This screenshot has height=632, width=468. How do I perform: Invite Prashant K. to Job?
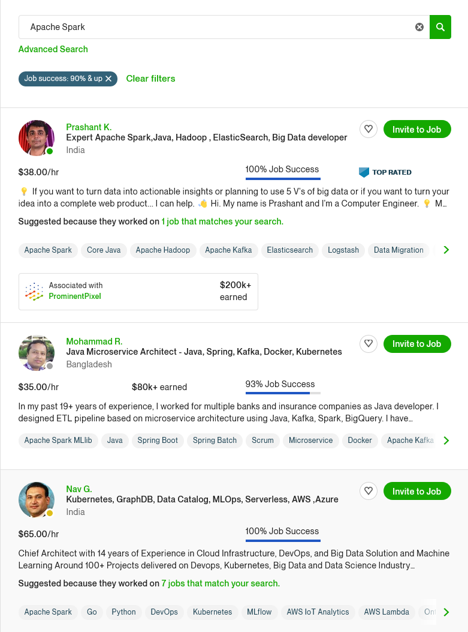coord(417,129)
